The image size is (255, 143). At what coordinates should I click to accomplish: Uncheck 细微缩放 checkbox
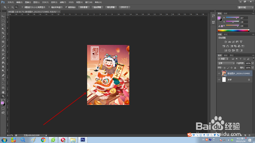click(66, 7)
